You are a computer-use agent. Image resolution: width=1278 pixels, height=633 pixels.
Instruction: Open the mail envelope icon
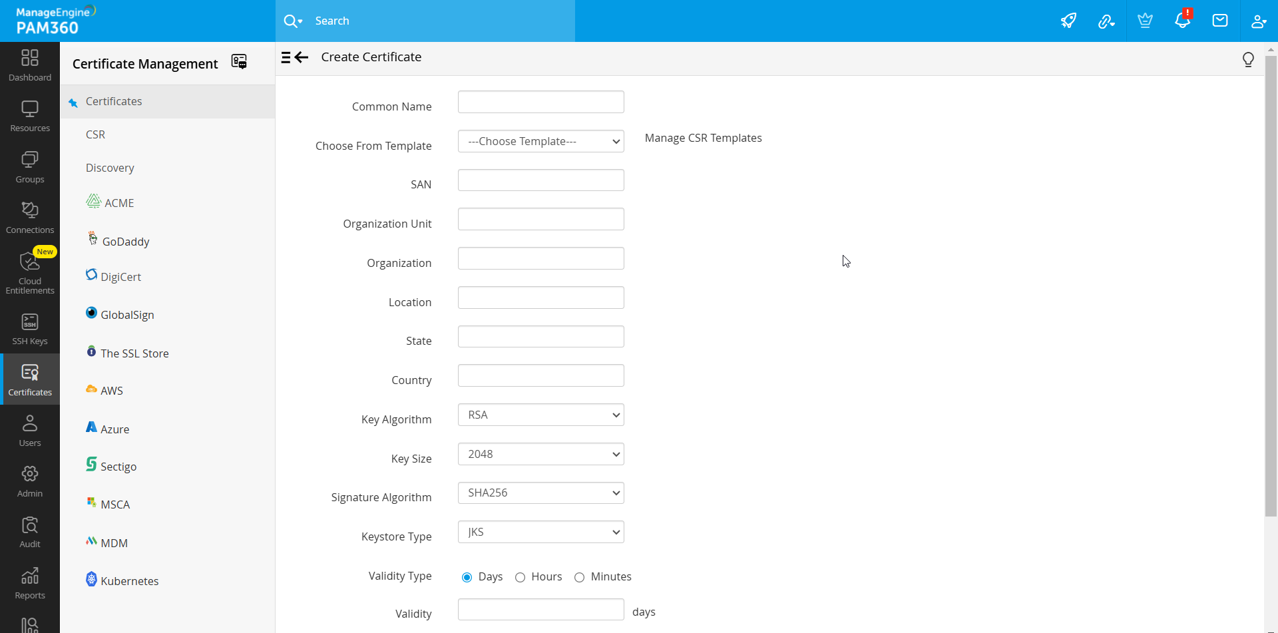pos(1219,21)
